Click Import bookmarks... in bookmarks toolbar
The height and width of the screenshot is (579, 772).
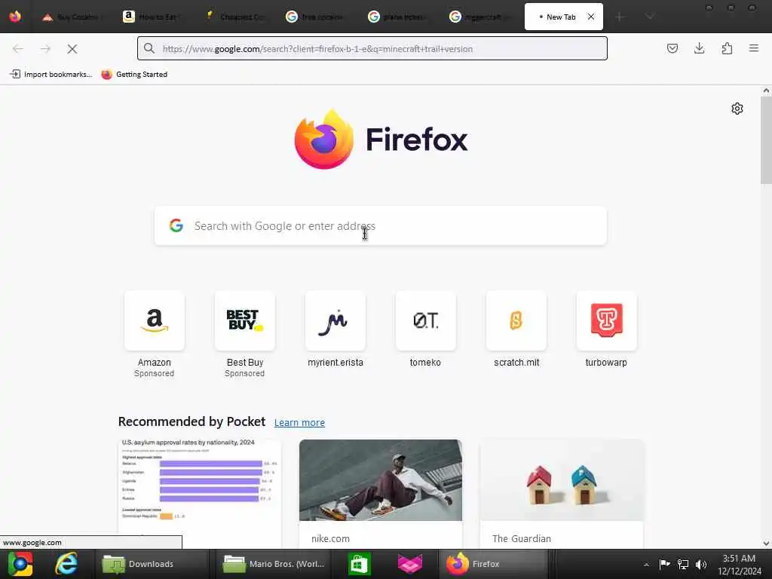point(51,75)
